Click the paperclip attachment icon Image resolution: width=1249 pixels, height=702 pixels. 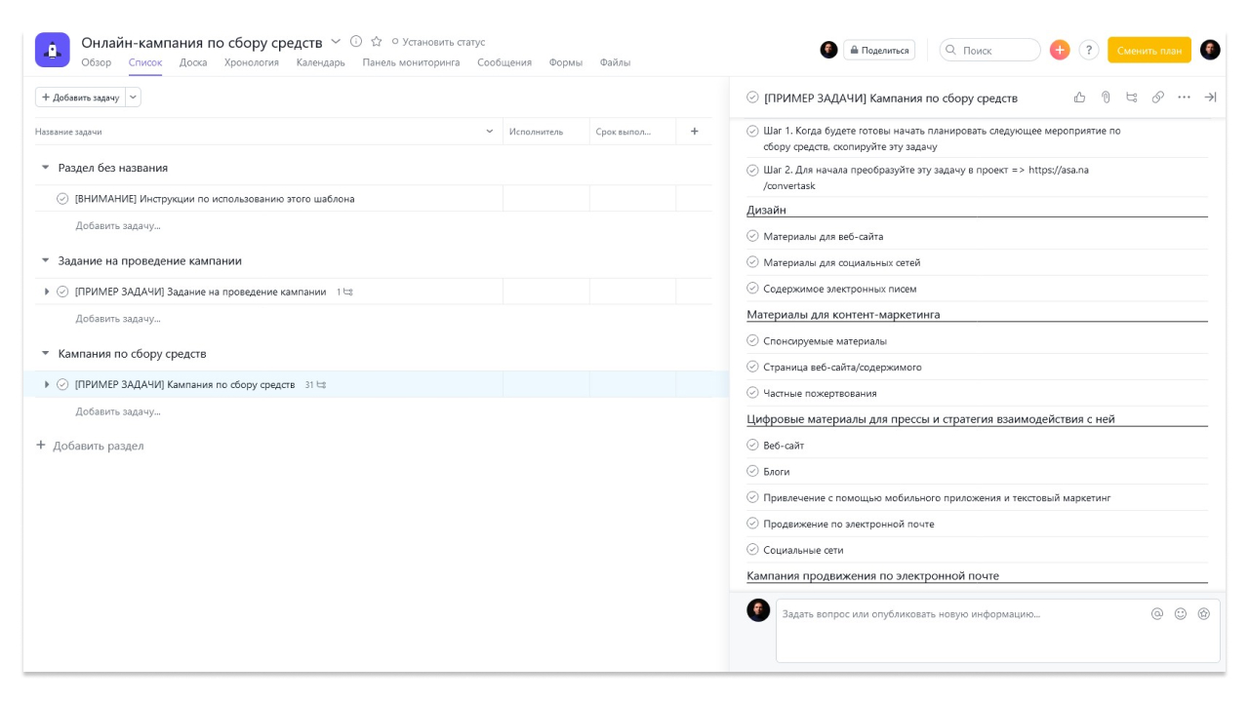click(1106, 97)
